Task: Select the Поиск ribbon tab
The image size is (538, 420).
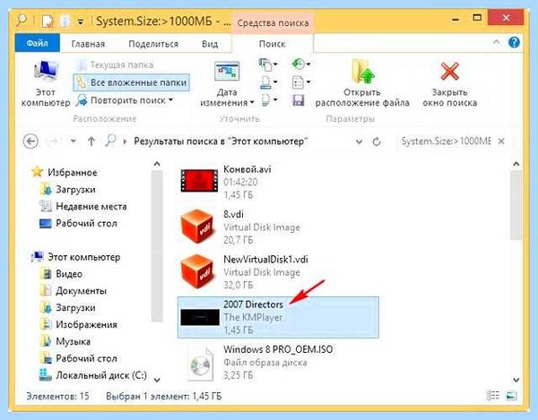Action: point(272,44)
